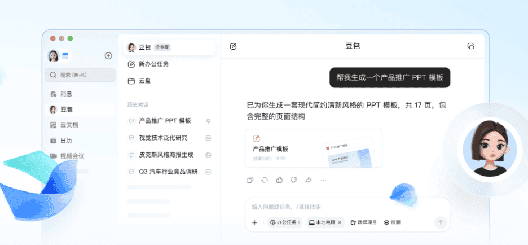Click the user message bubble 帮我生成一个产品推广 PPT 模板
Viewport: 528px width, 245px height.
[x=390, y=77]
